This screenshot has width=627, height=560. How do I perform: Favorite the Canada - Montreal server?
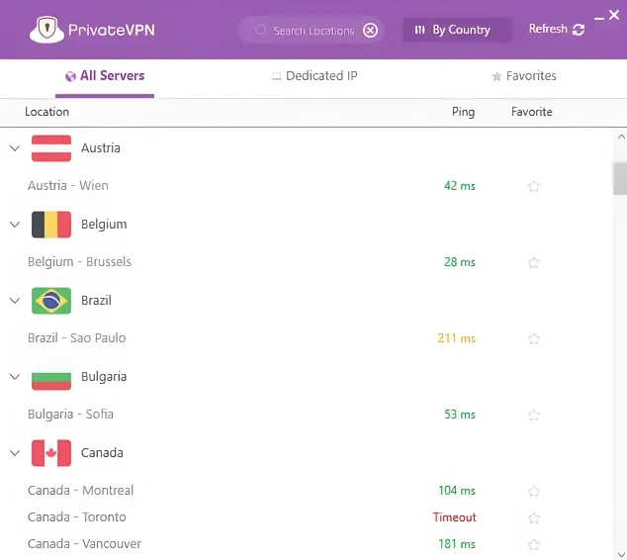534,491
